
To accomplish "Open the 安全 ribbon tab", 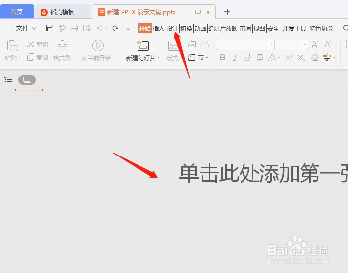I will point(273,28).
